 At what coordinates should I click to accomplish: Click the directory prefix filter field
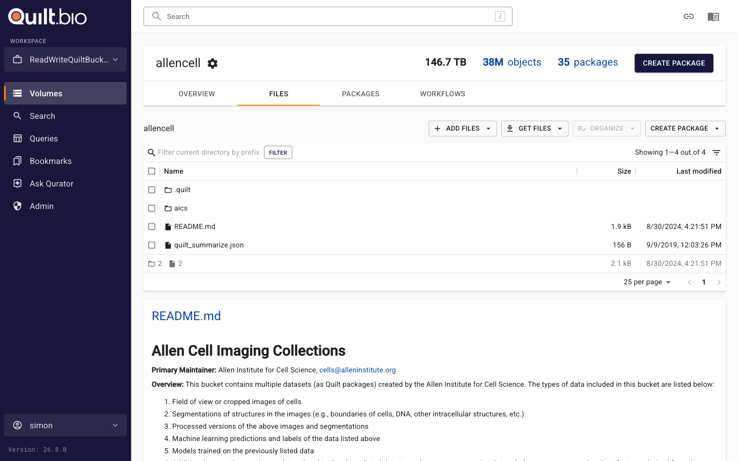coord(209,153)
